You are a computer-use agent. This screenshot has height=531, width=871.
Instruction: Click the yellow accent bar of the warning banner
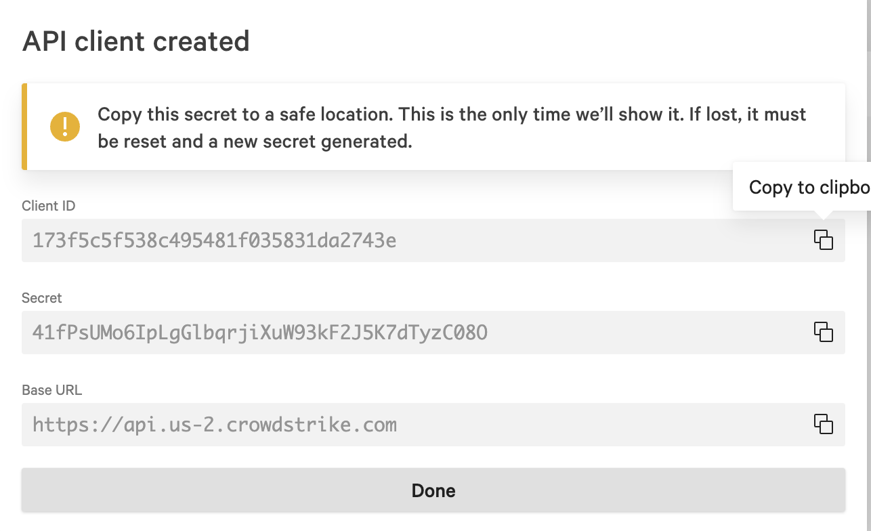24,126
